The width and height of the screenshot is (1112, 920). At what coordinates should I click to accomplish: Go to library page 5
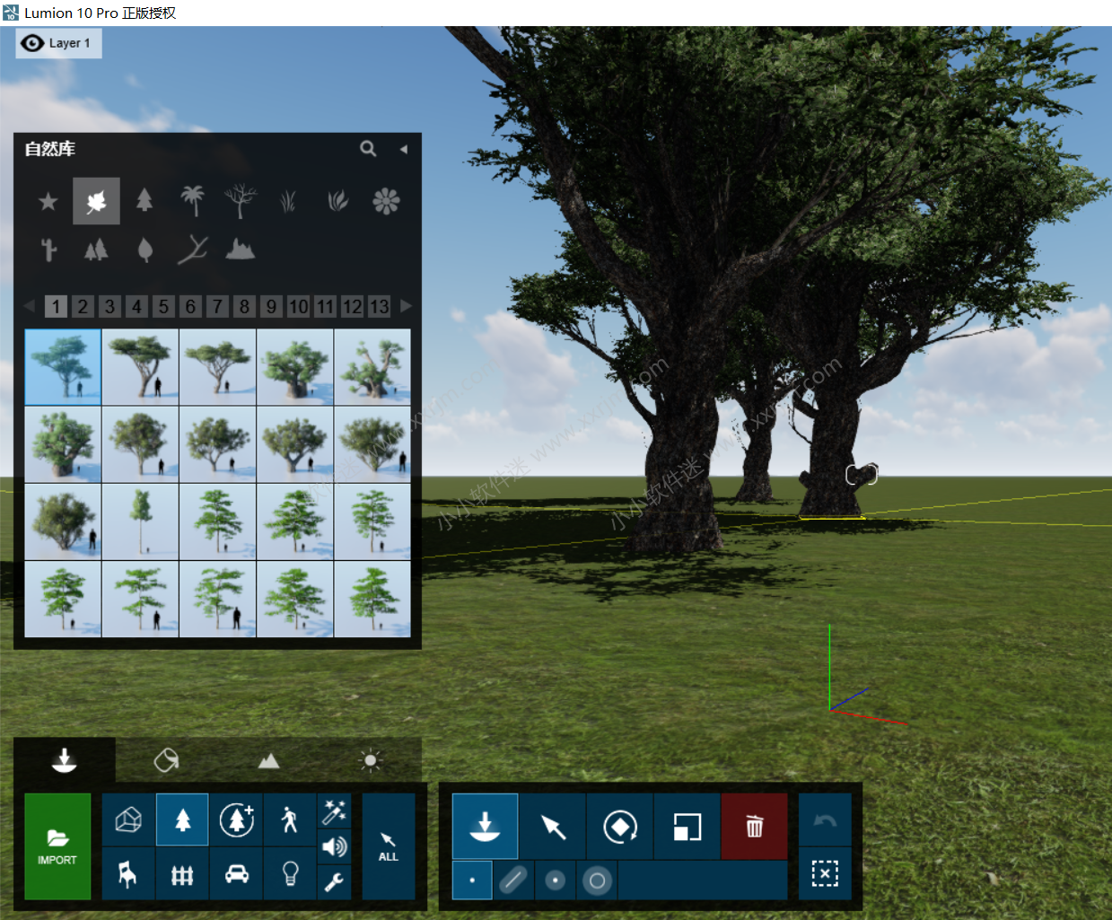click(163, 307)
